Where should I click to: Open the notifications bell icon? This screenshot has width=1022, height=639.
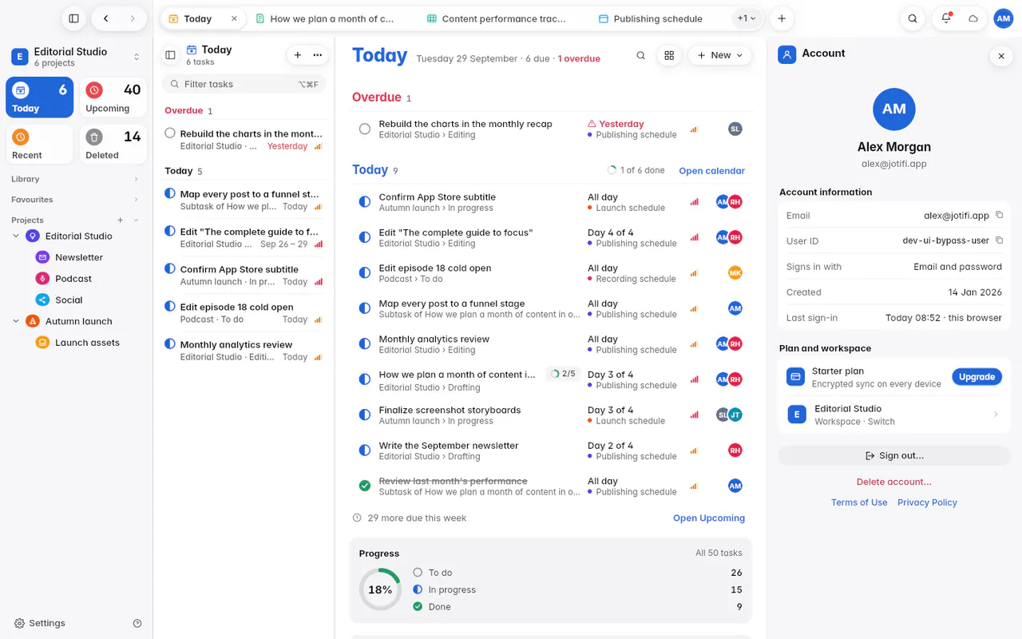(x=946, y=18)
